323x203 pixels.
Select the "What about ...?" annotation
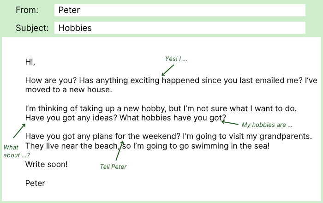click(14, 151)
